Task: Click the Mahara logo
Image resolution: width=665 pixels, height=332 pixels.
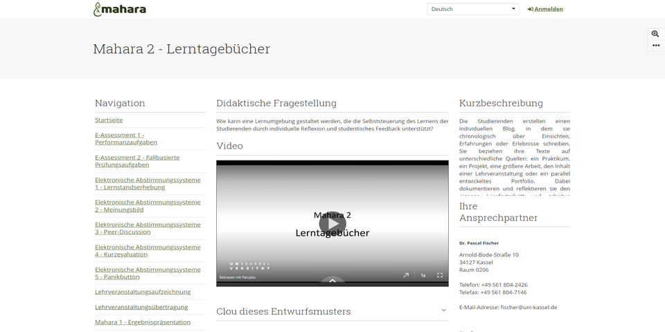Action: point(120,9)
